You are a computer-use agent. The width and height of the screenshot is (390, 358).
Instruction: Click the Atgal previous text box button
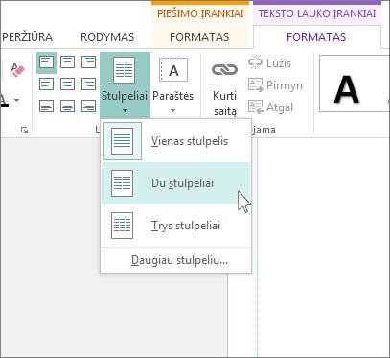(x=270, y=107)
